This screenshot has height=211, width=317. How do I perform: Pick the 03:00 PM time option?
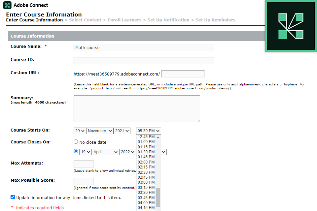(x=146, y=182)
